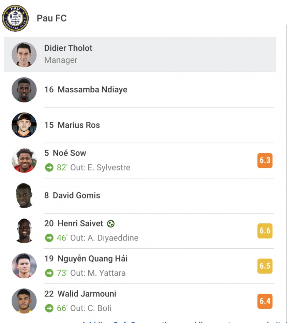Click Noé Sow's 6.3 rating badge
Viewport: 287px width, 323px height.
[265, 160]
